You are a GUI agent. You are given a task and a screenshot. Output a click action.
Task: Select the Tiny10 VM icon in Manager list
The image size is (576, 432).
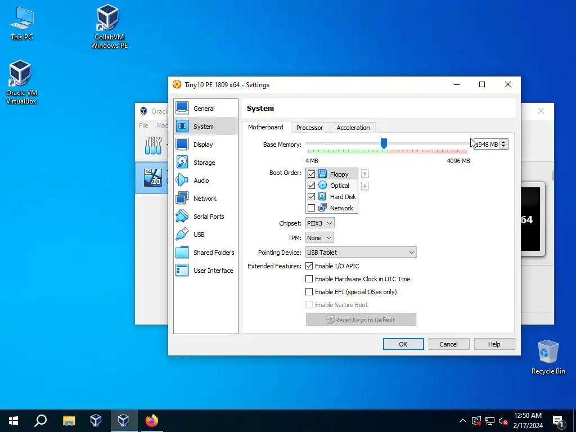(153, 177)
